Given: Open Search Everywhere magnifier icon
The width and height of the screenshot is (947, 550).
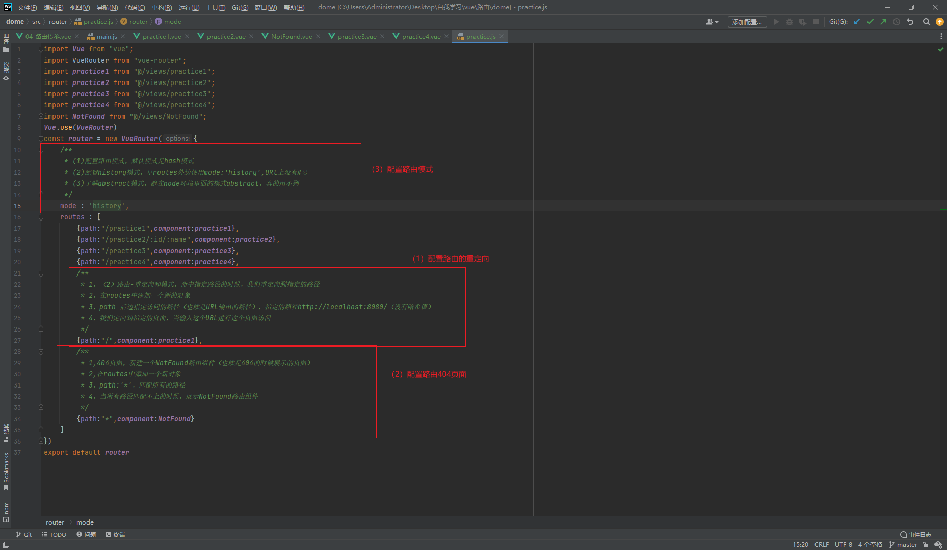Looking at the screenshot, I should [926, 22].
